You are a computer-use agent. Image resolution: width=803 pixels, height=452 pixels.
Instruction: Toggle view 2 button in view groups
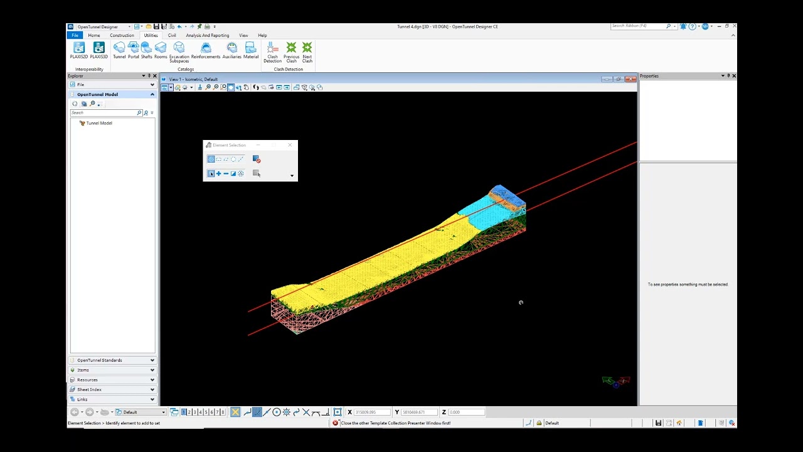(189, 412)
